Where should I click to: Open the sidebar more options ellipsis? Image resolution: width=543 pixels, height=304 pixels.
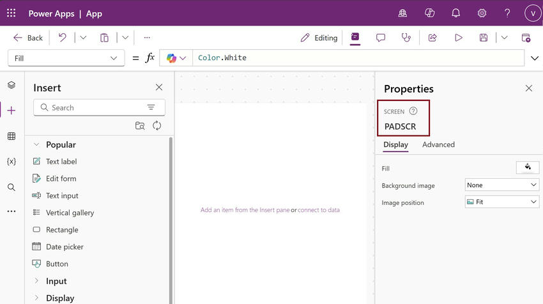pos(11,211)
